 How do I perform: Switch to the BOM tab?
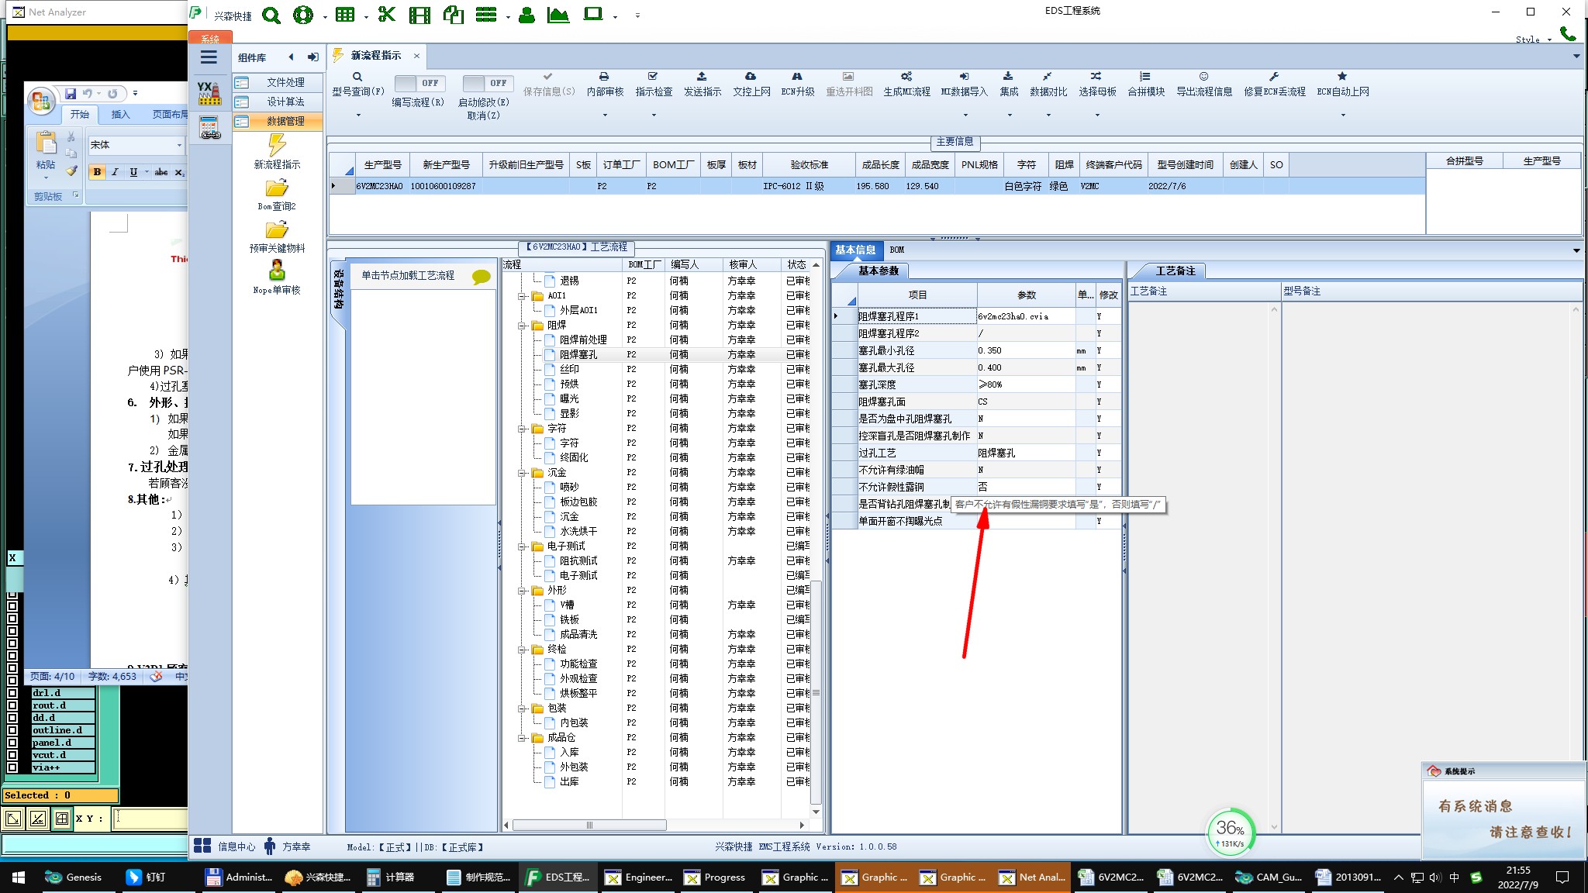(x=897, y=250)
